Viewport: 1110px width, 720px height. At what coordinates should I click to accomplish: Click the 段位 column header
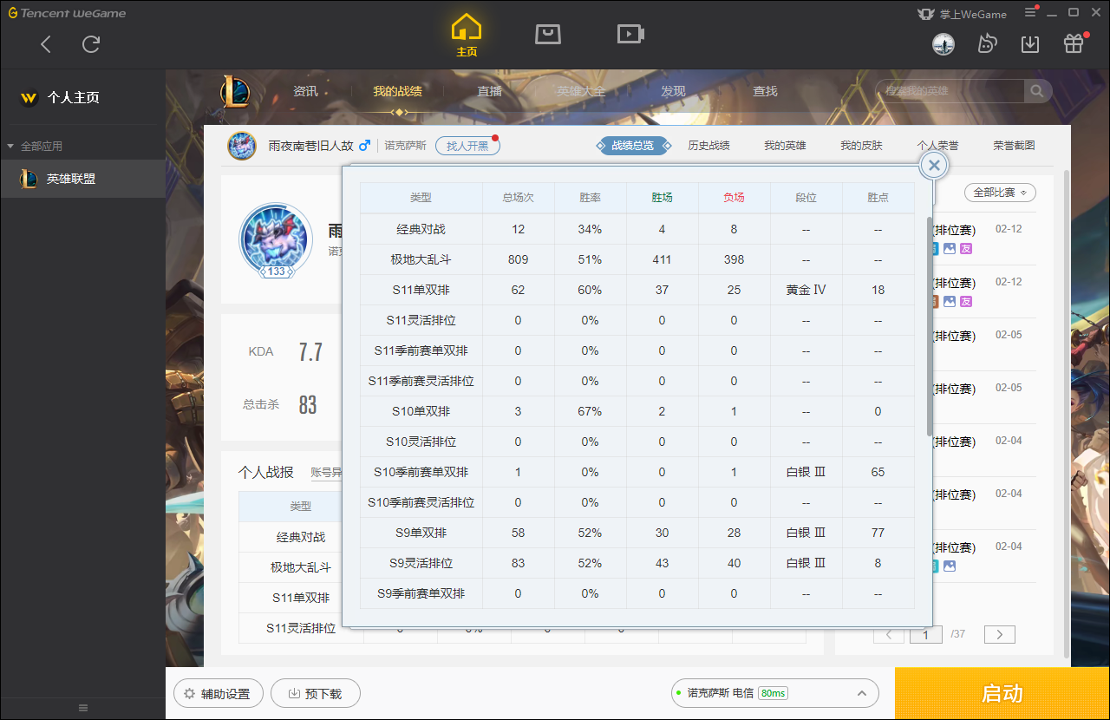[806, 198]
